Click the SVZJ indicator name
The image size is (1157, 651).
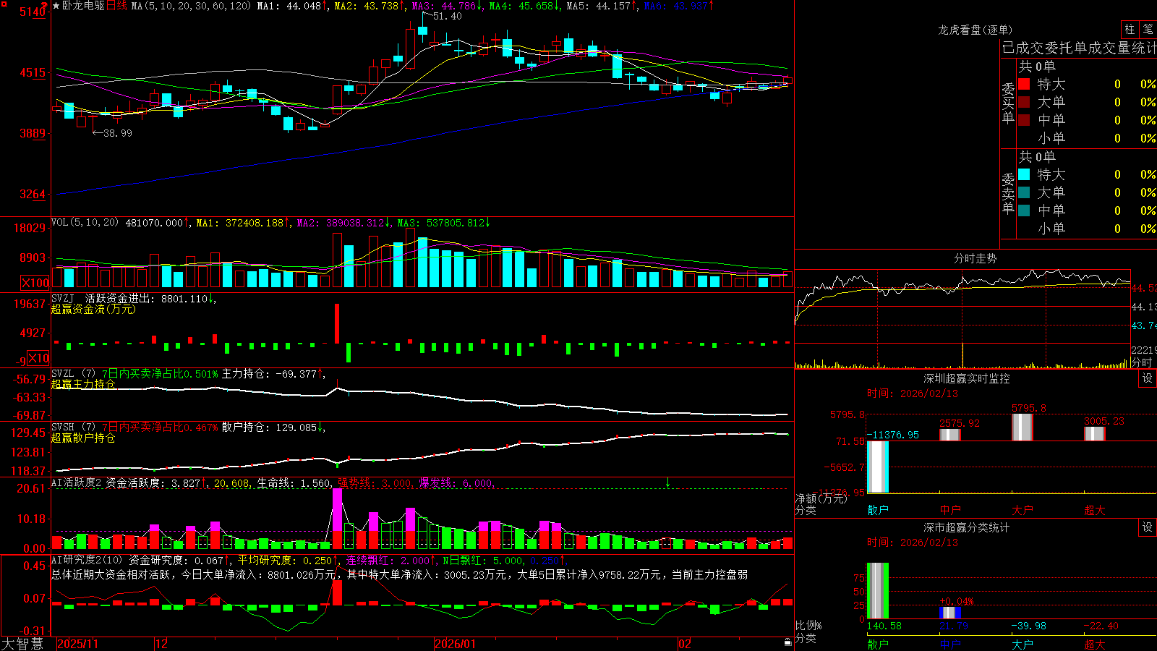pos(63,298)
